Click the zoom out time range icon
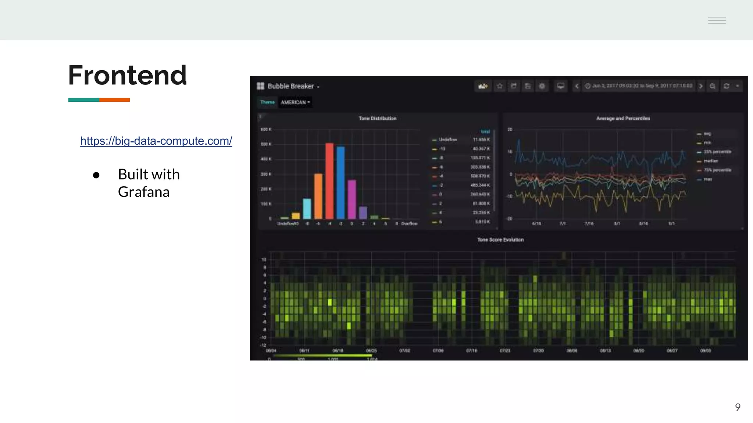Viewport: 753px width, 423px height. click(713, 86)
